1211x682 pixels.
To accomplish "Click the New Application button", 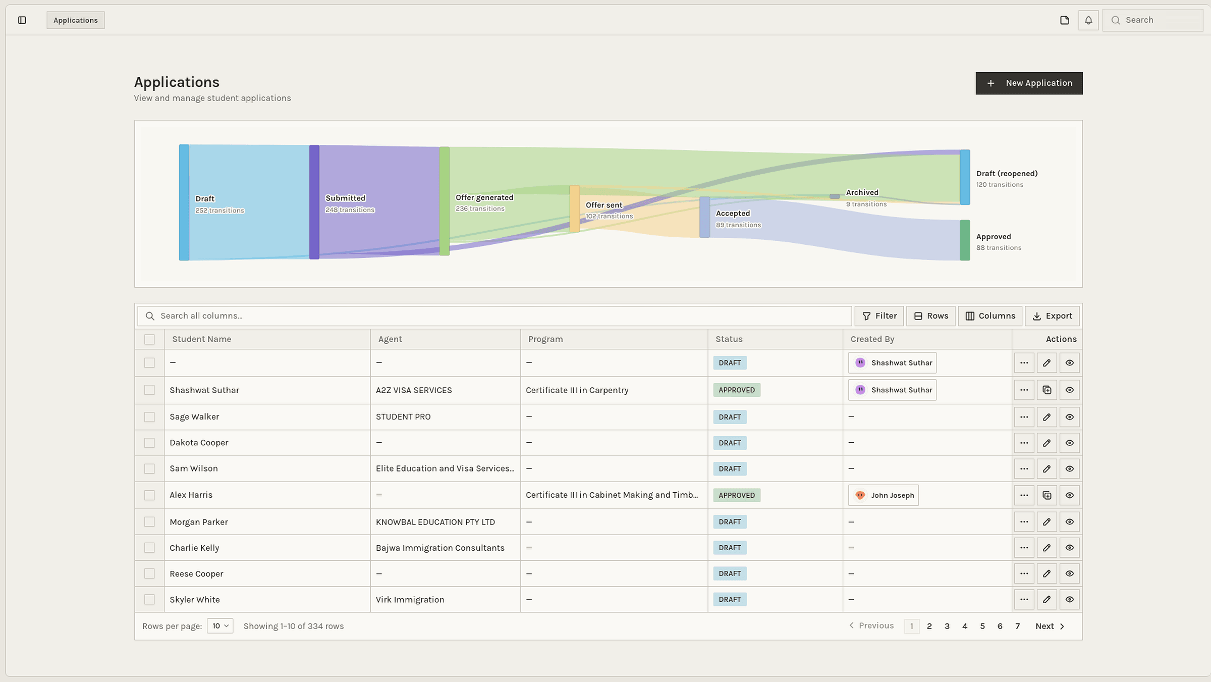I will coord(1029,83).
